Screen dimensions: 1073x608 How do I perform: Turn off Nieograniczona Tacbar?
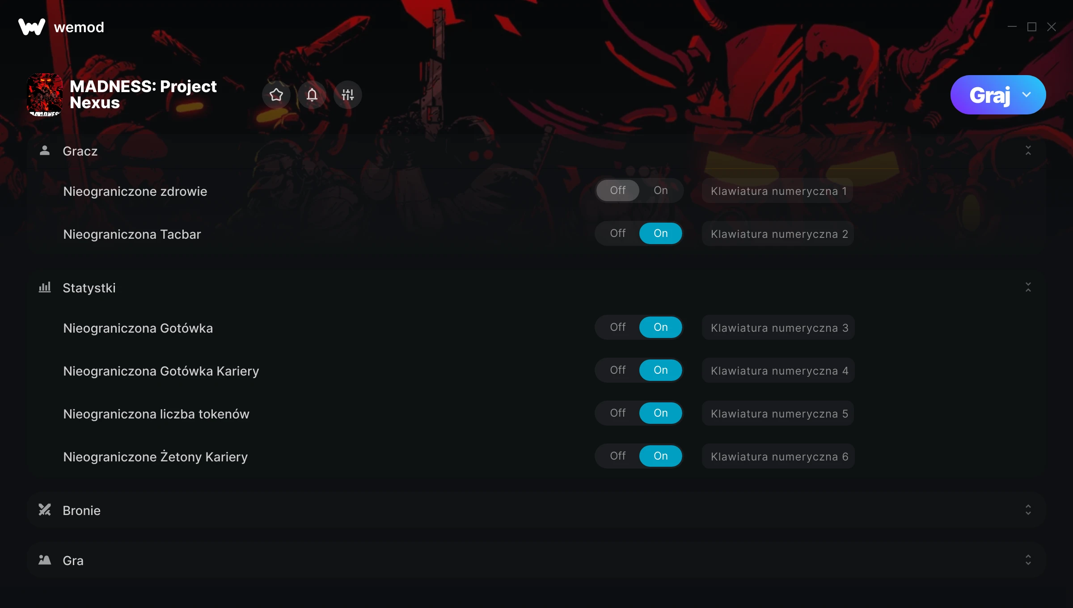click(618, 233)
